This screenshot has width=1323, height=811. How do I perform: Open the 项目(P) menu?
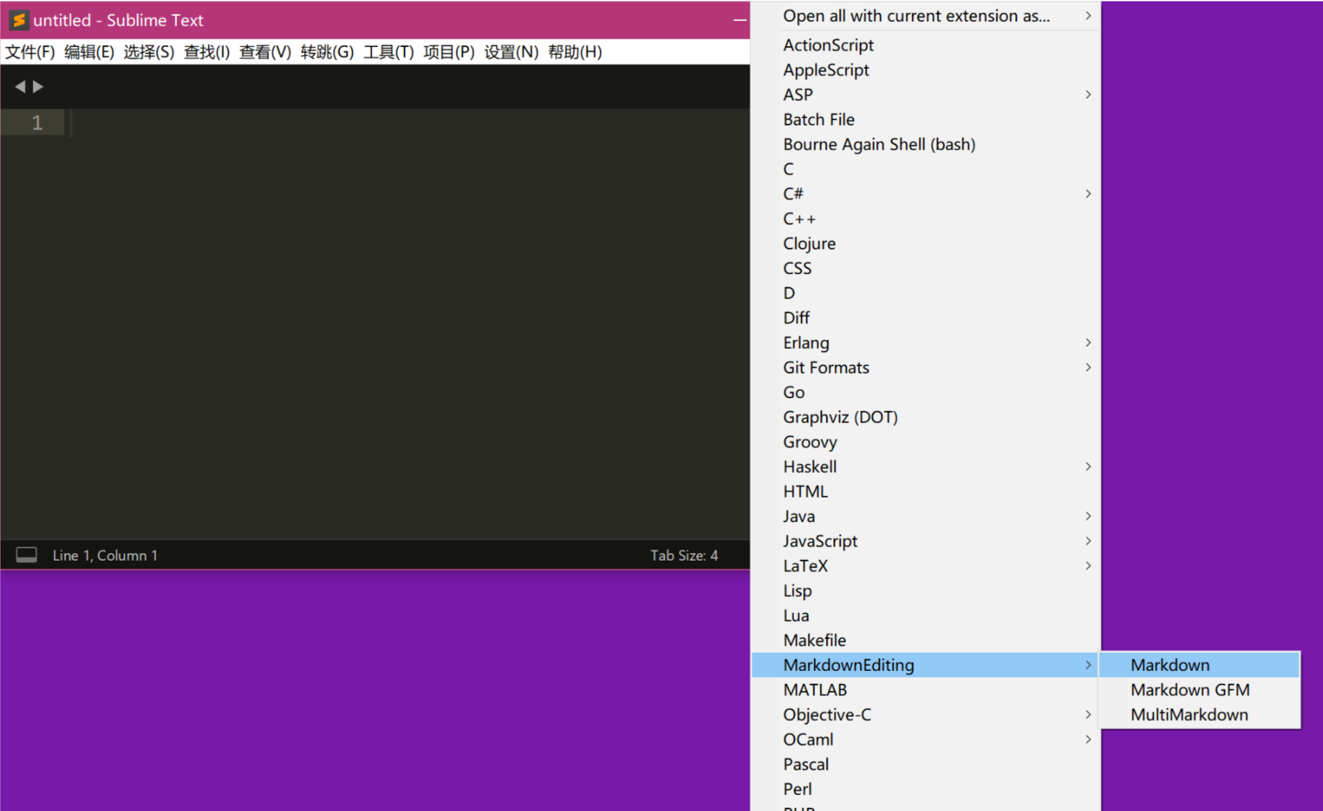pos(448,52)
